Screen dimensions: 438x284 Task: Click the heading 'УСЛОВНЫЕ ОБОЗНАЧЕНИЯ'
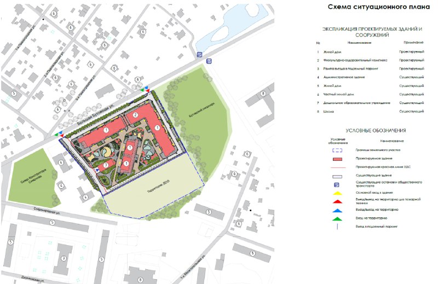[x=376, y=130]
